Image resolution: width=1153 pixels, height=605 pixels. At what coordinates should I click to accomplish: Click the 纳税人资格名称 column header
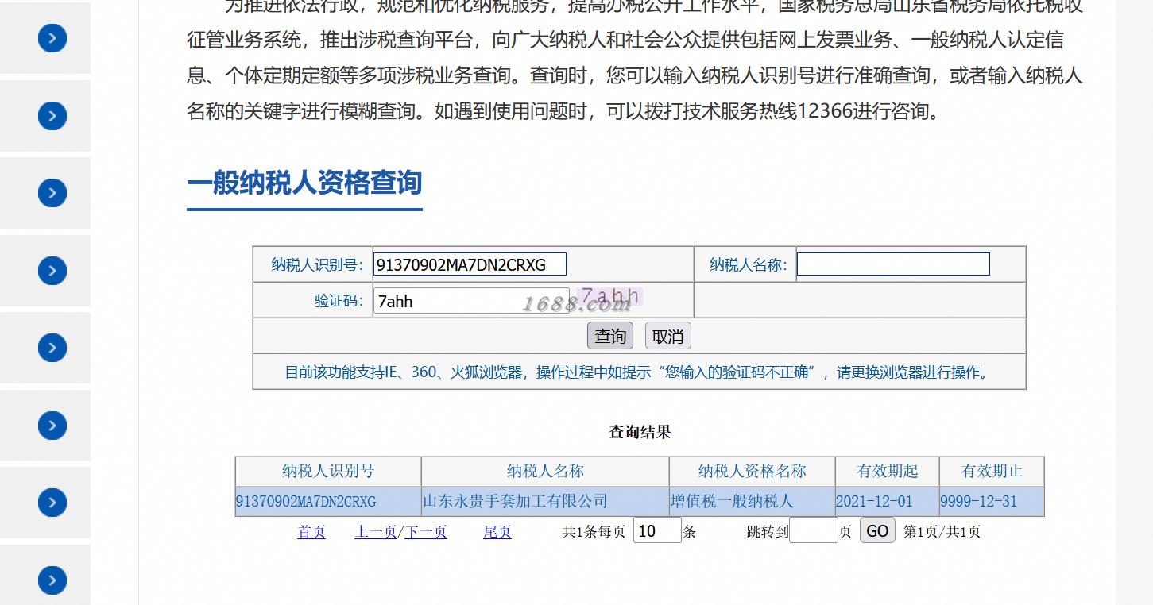[752, 472]
